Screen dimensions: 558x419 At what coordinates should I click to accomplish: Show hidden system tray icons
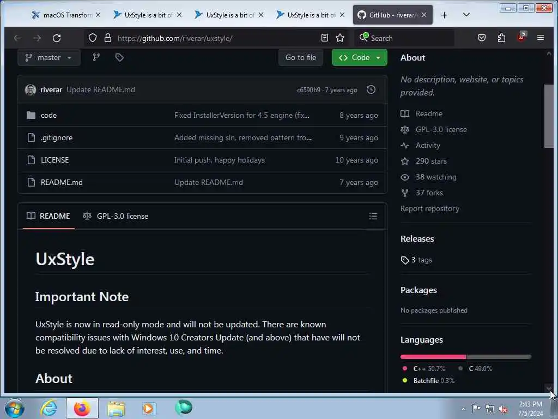(463, 409)
